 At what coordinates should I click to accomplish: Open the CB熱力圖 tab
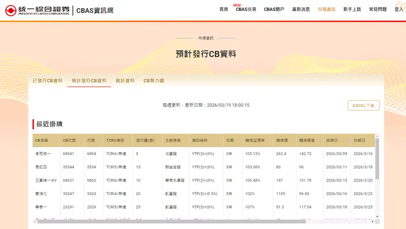pos(154,81)
